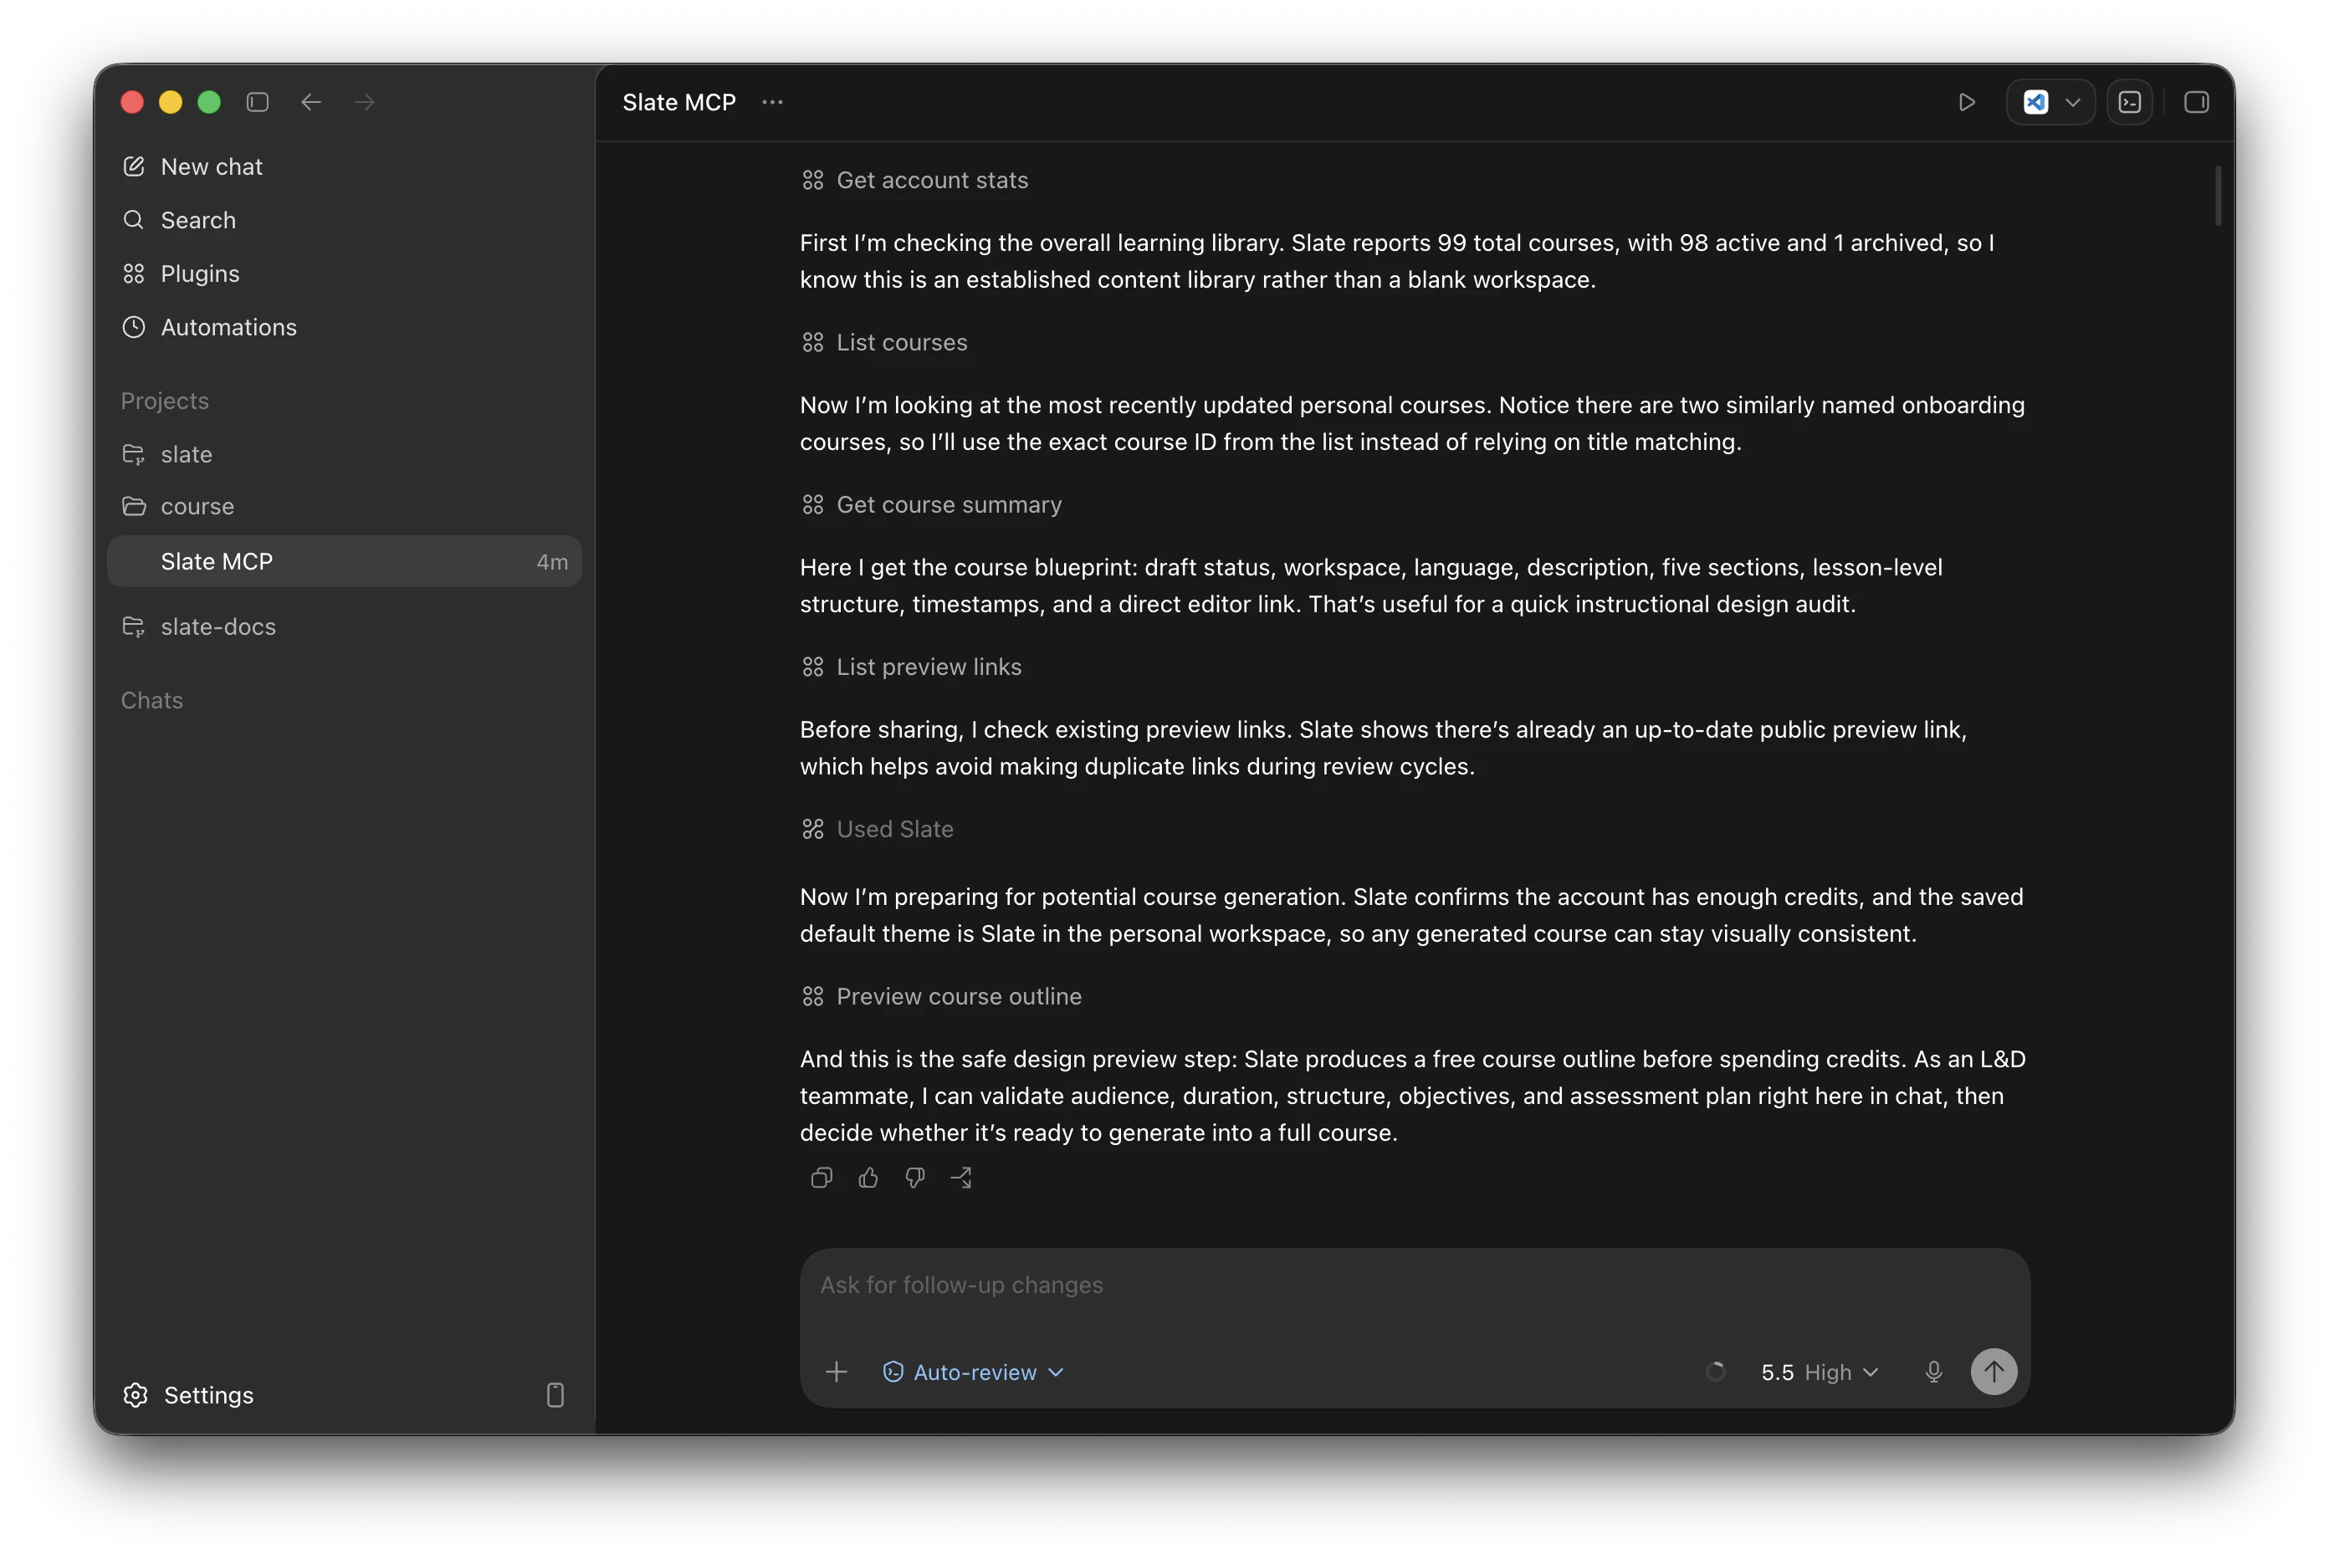Open the Automations page

pos(209,327)
